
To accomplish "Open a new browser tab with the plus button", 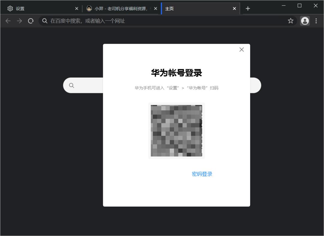I will click(x=248, y=8).
